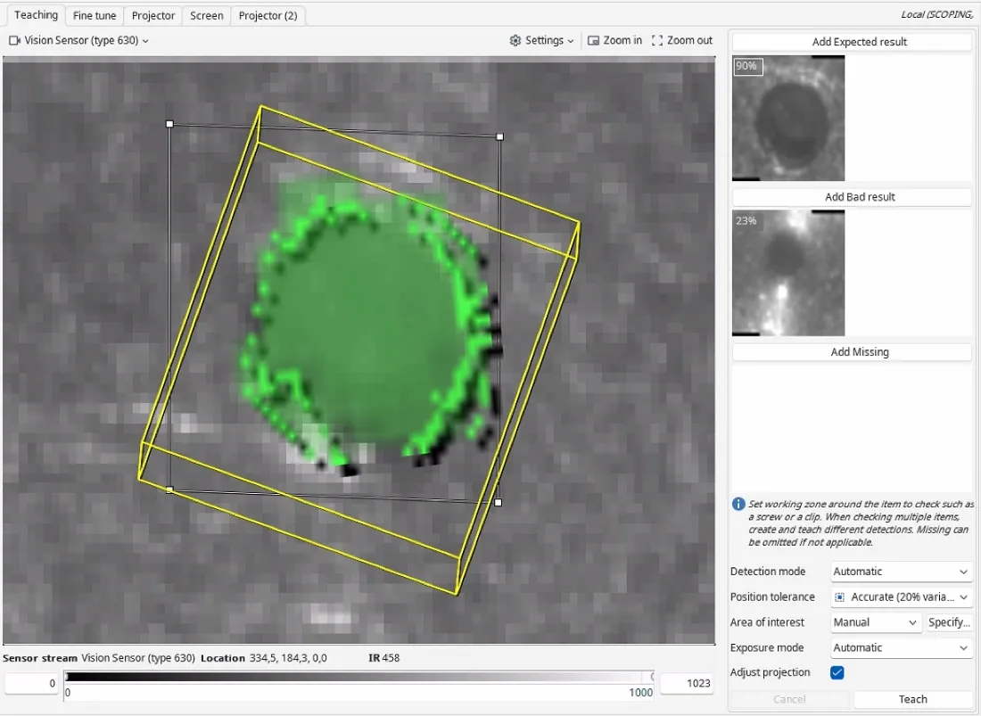Image resolution: width=981 pixels, height=716 pixels.
Task: Open the Detection mode dropdown
Action: [x=902, y=572]
